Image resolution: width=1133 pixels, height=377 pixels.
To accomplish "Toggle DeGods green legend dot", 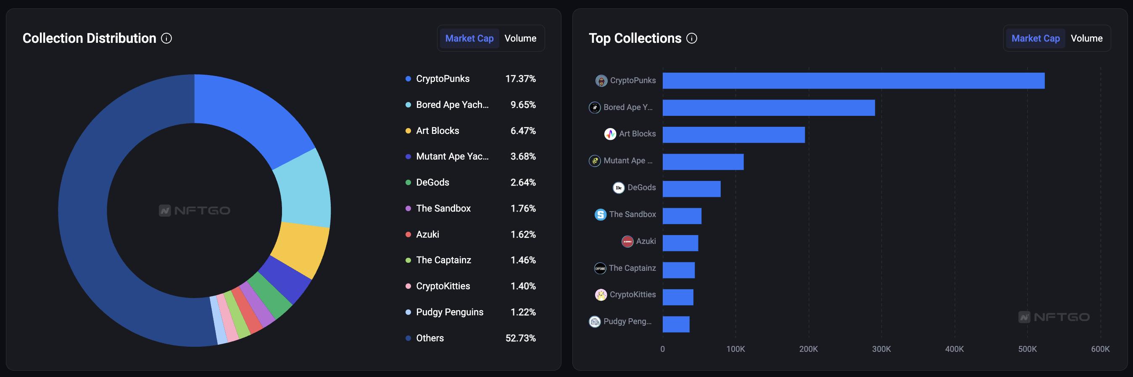I will coord(408,182).
